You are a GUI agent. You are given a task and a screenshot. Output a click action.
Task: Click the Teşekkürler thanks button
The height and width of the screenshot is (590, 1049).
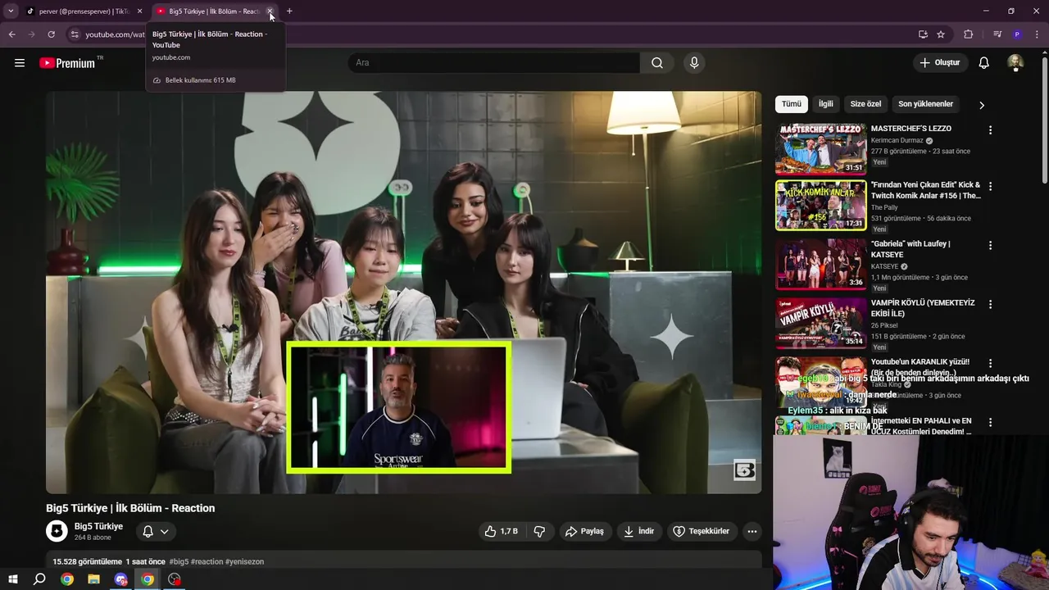(x=701, y=531)
